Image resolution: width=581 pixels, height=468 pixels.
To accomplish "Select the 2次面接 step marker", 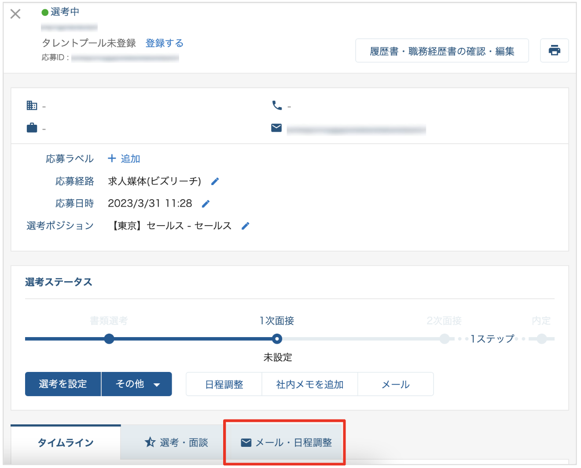I will [445, 339].
